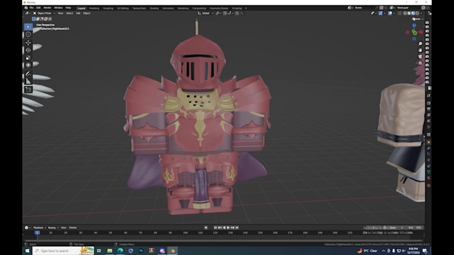This screenshot has height=255, width=454.
Task: Click the timeline playhead at frame 1
Action: coord(37,232)
